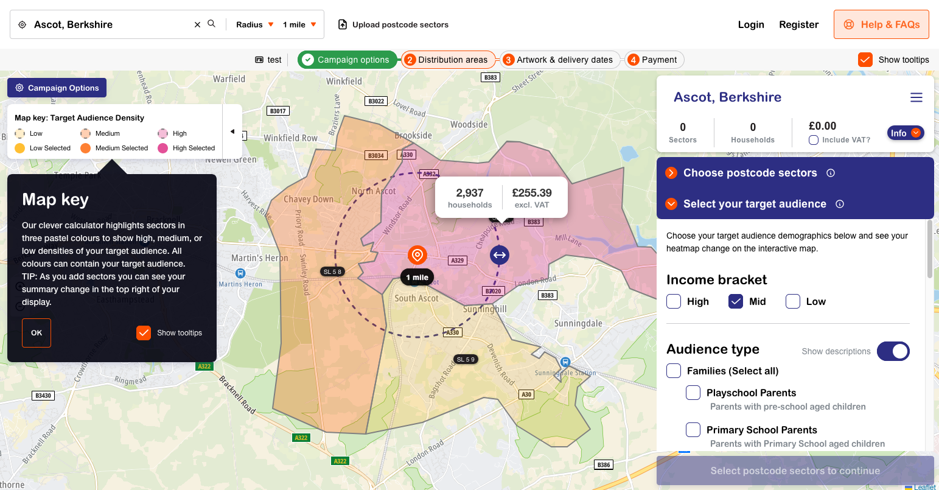
Task: Click the locate-me crosshair icon in search box
Action: [22, 24]
